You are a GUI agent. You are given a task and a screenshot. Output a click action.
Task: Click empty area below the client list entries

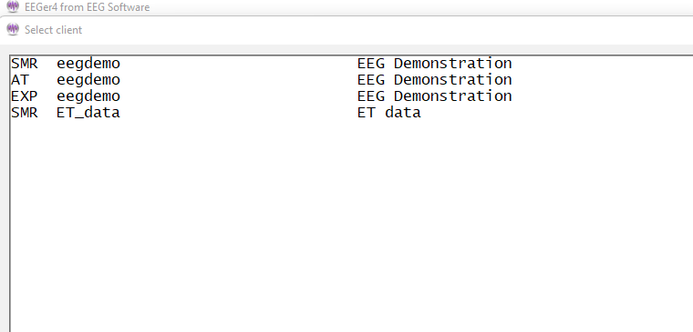click(x=351, y=225)
